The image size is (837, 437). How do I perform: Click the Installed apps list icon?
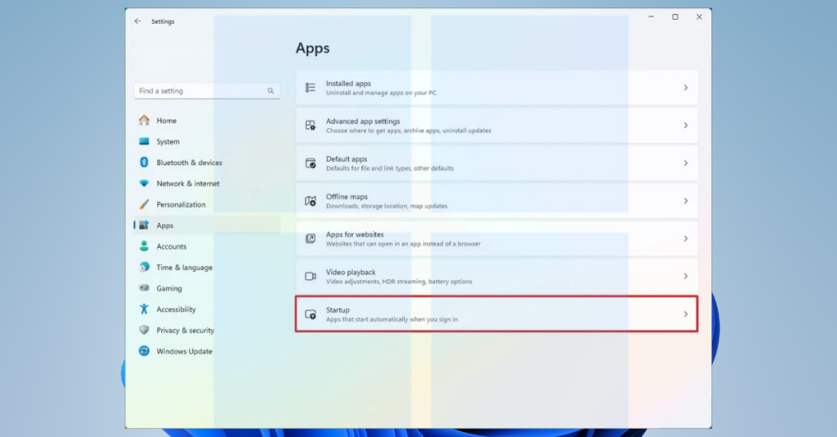coord(310,87)
